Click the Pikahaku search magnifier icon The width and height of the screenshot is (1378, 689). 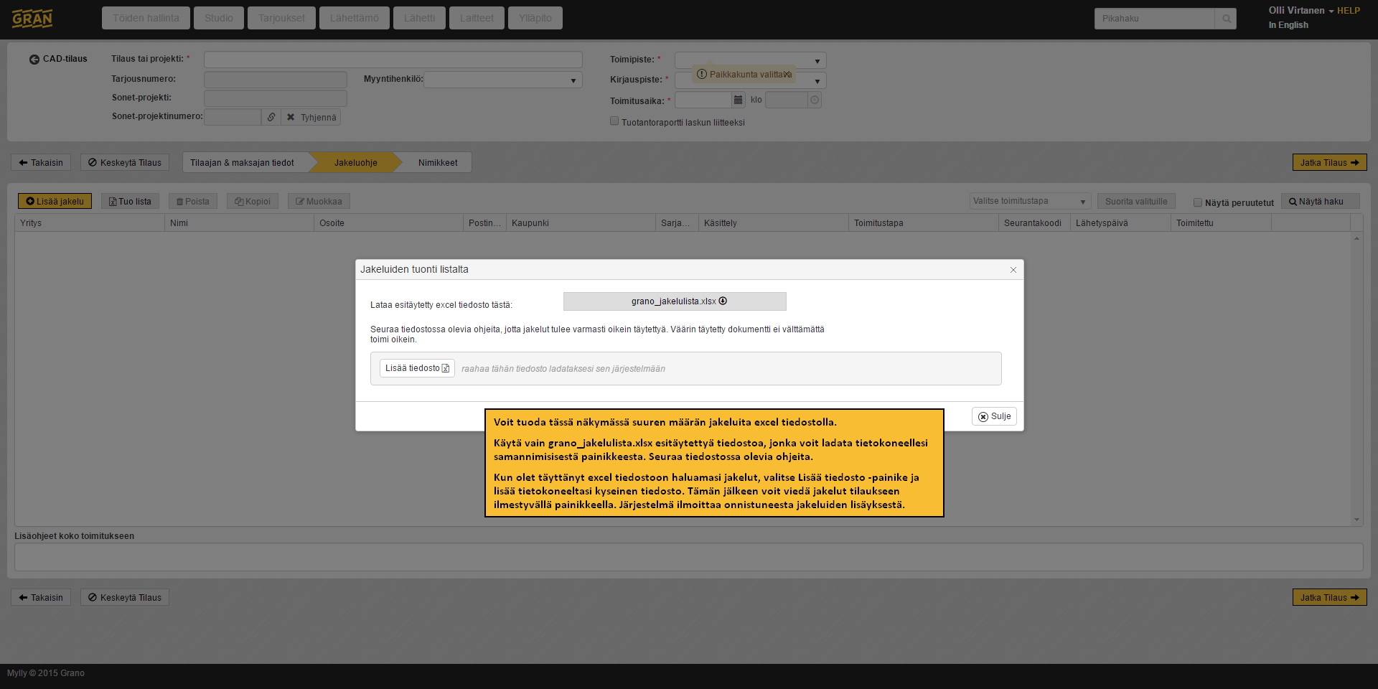[1226, 19]
